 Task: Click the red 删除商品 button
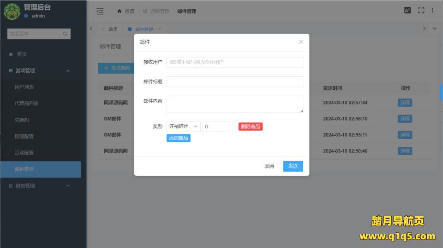coord(251,127)
